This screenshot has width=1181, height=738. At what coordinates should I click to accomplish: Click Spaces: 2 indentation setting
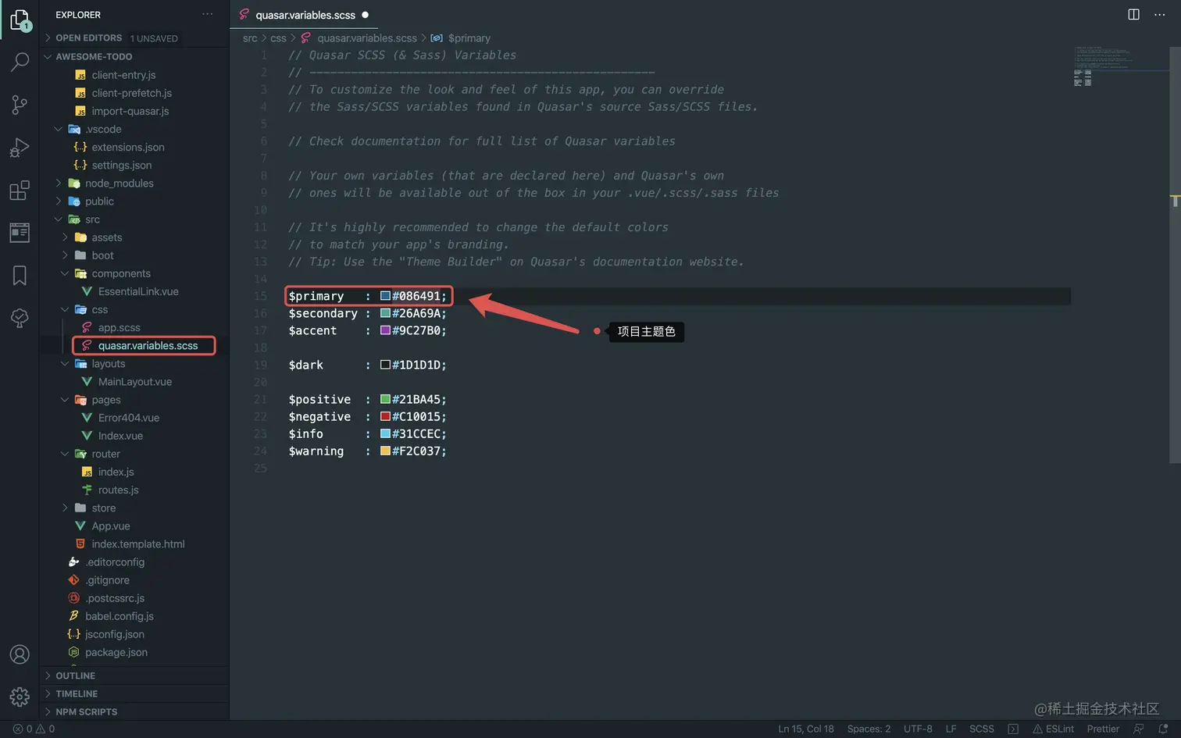pos(869,729)
